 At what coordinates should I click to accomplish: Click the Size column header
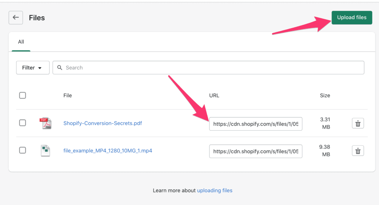(x=325, y=95)
